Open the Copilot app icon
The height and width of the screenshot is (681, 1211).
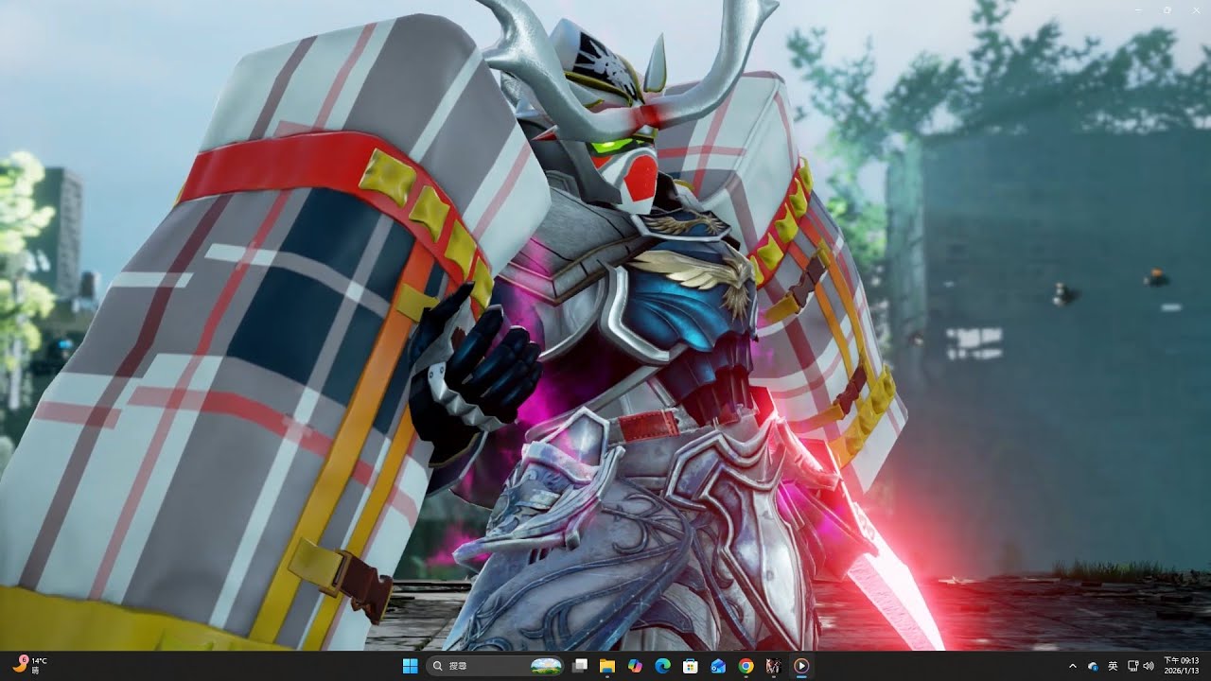(635, 666)
